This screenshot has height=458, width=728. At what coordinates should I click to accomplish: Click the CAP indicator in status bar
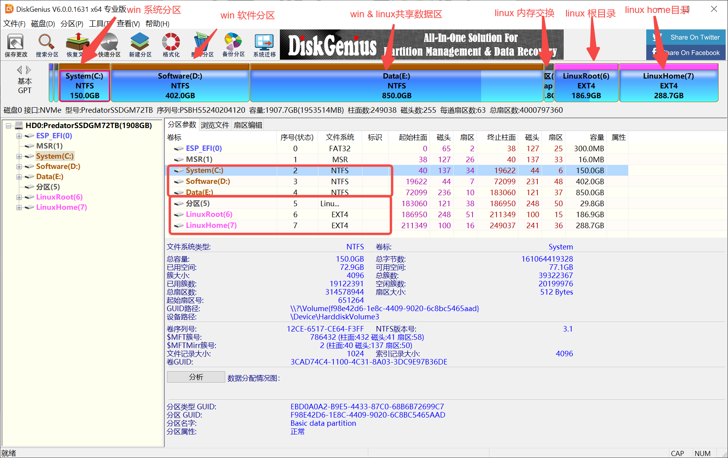pos(677,453)
